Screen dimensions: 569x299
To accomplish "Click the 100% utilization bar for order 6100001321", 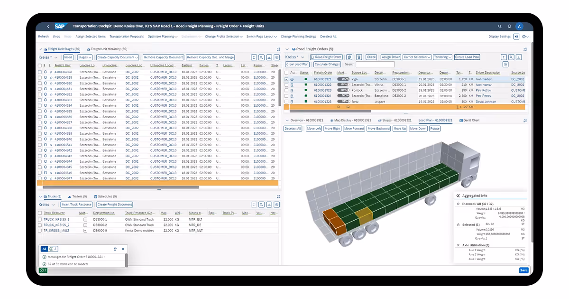I will click(343, 79).
